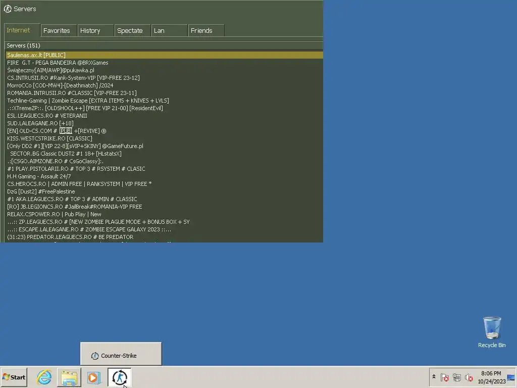Image resolution: width=517 pixels, height=388 pixels.
Task: Select CS.INTRUSII.RO #Rank-System-VIP server
Action: [164, 78]
